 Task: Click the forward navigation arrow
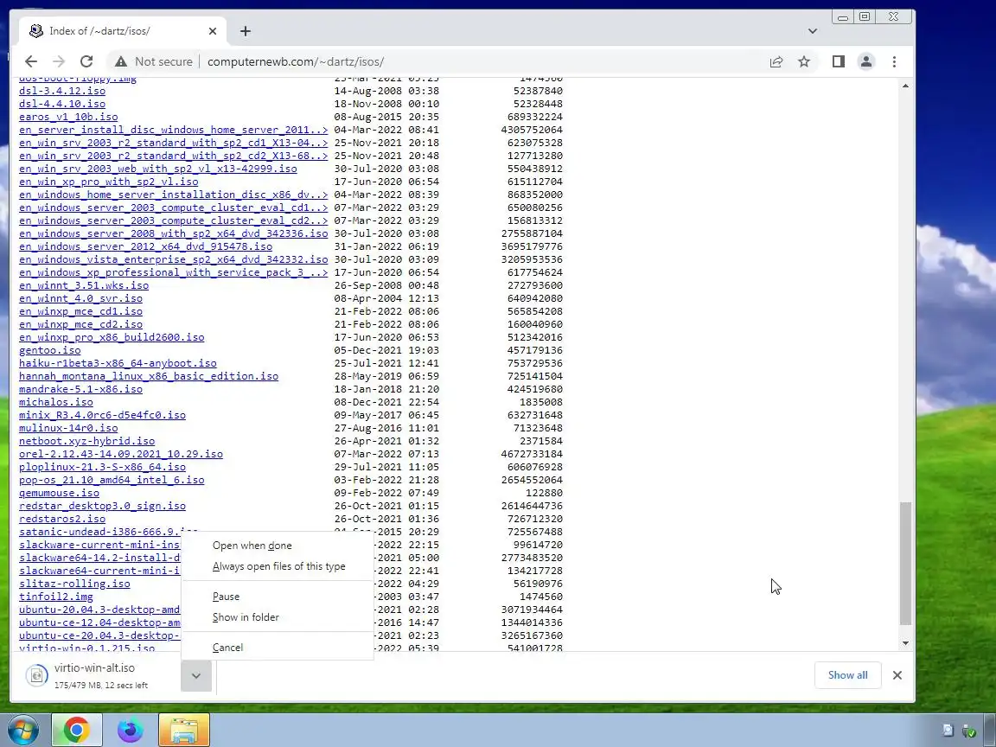coord(59,61)
